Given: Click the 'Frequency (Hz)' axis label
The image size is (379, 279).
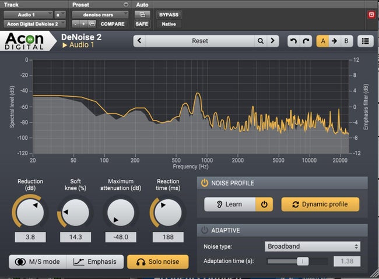Looking at the screenshot, I should 191,167.
